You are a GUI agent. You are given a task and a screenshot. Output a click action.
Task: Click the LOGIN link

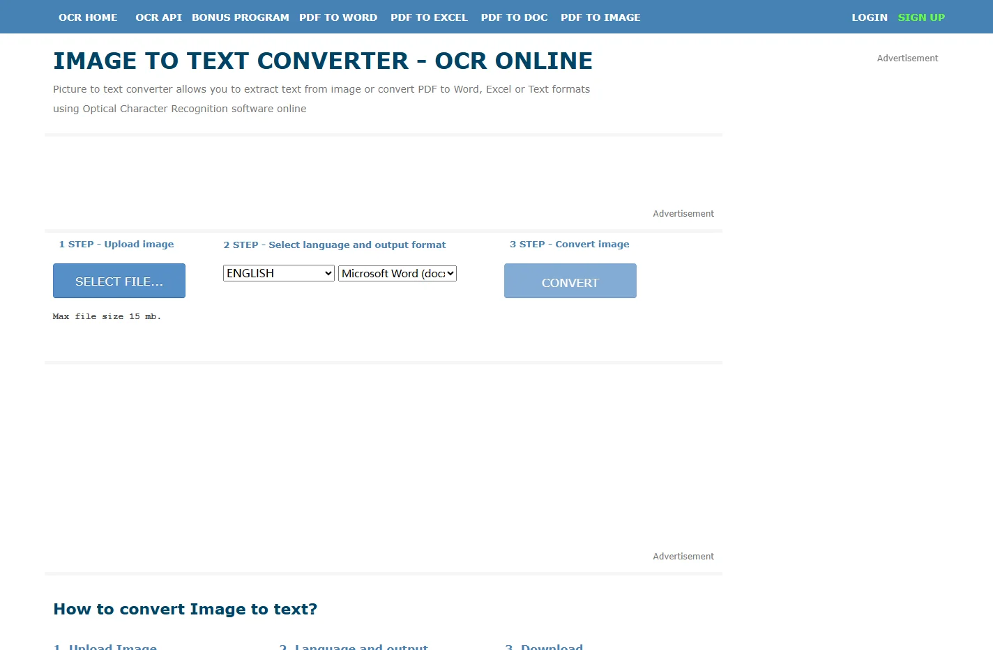[870, 17]
